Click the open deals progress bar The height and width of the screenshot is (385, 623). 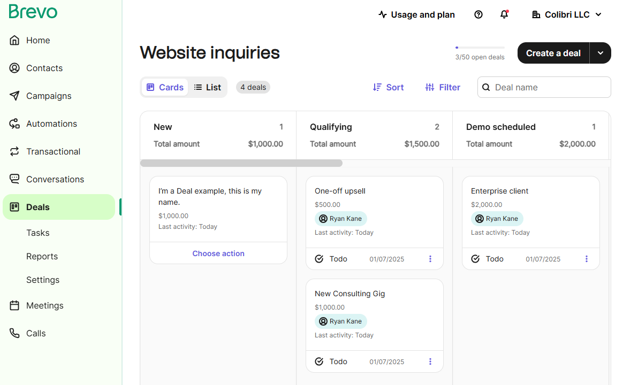pos(480,48)
